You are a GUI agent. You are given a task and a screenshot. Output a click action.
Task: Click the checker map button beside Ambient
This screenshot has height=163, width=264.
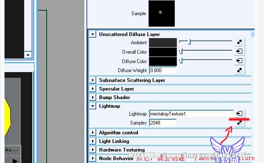(239, 42)
